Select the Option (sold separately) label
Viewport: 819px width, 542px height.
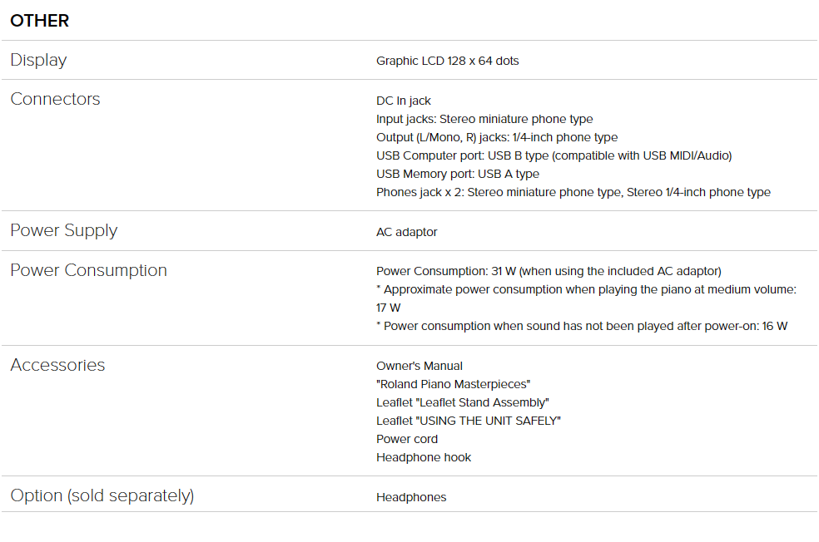(102, 495)
